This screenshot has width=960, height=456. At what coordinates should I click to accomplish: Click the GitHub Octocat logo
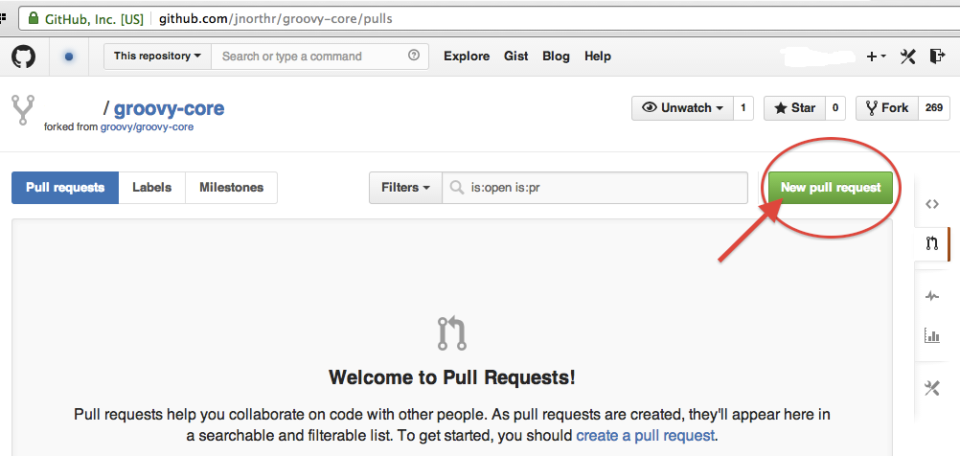pos(23,57)
